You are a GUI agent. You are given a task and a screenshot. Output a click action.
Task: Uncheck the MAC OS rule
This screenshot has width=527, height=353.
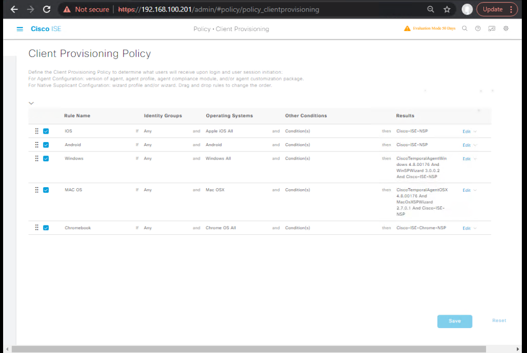pos(46,190)
